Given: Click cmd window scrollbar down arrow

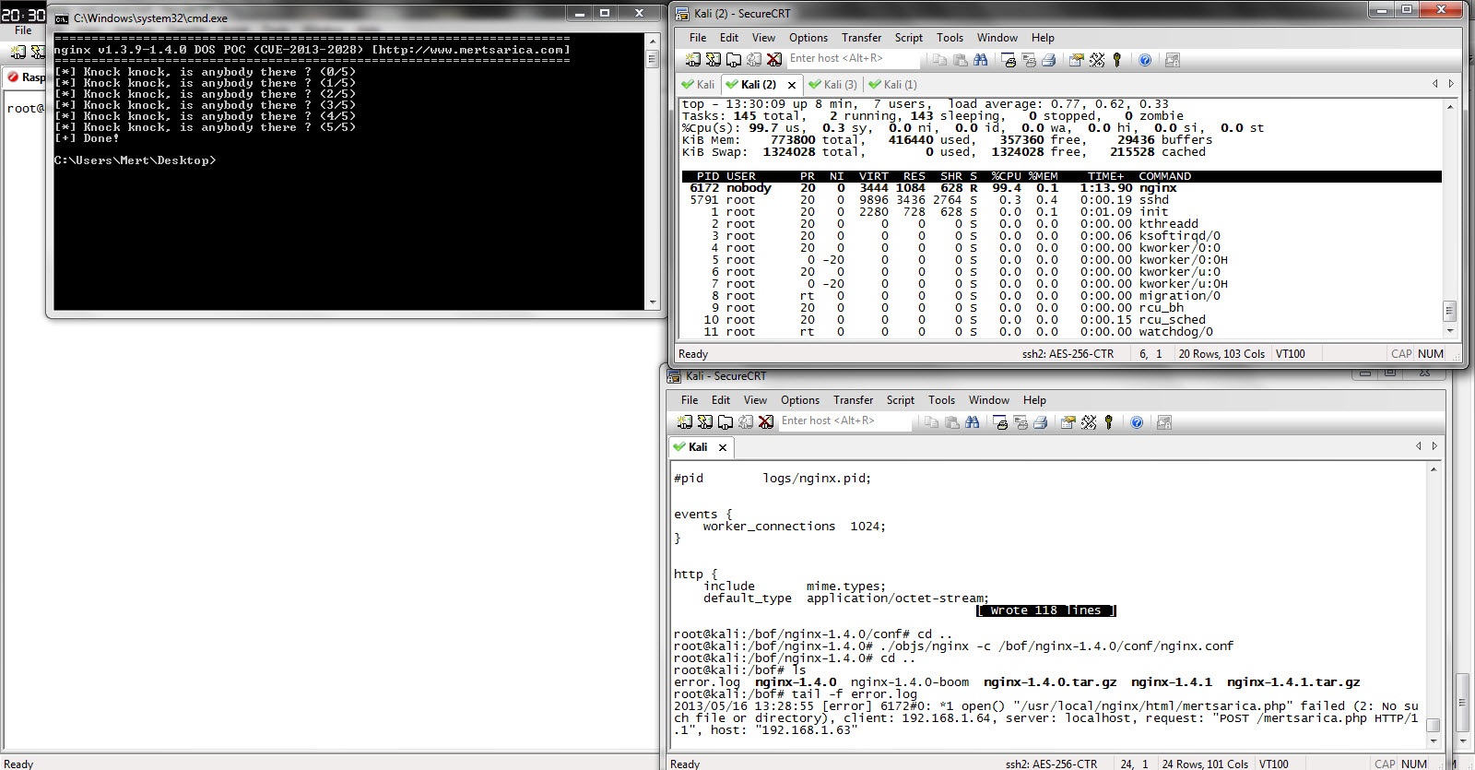Looking at the screenshot, I should point(653,302).
